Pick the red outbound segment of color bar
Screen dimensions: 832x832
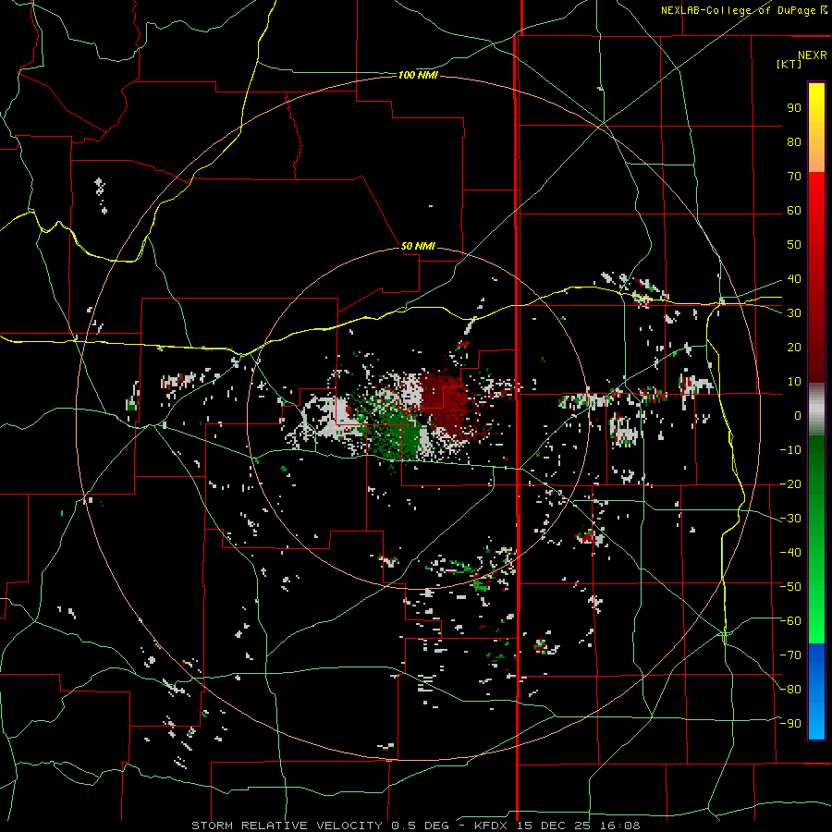click(816, 277)
